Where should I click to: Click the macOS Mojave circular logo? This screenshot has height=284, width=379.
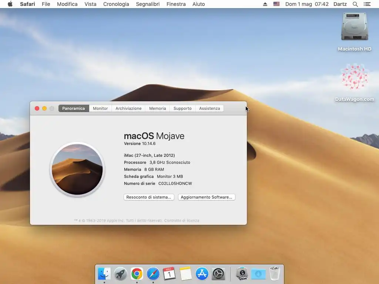click(x=77, y=169)
